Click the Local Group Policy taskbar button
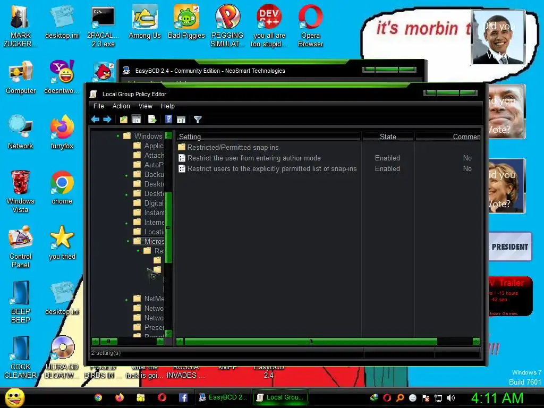The width and height of the screenshot is (544, 408). point(280,397)
